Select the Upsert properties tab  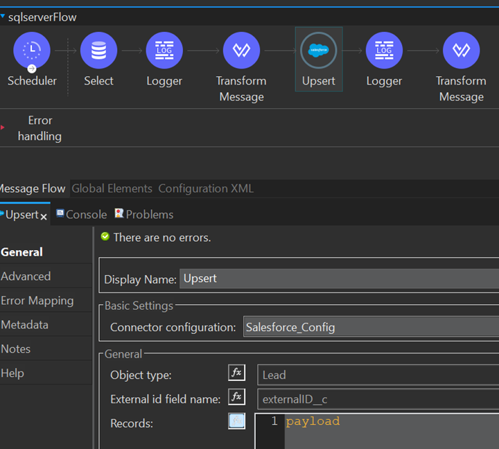pyautogui.click(x=21, y=215)
